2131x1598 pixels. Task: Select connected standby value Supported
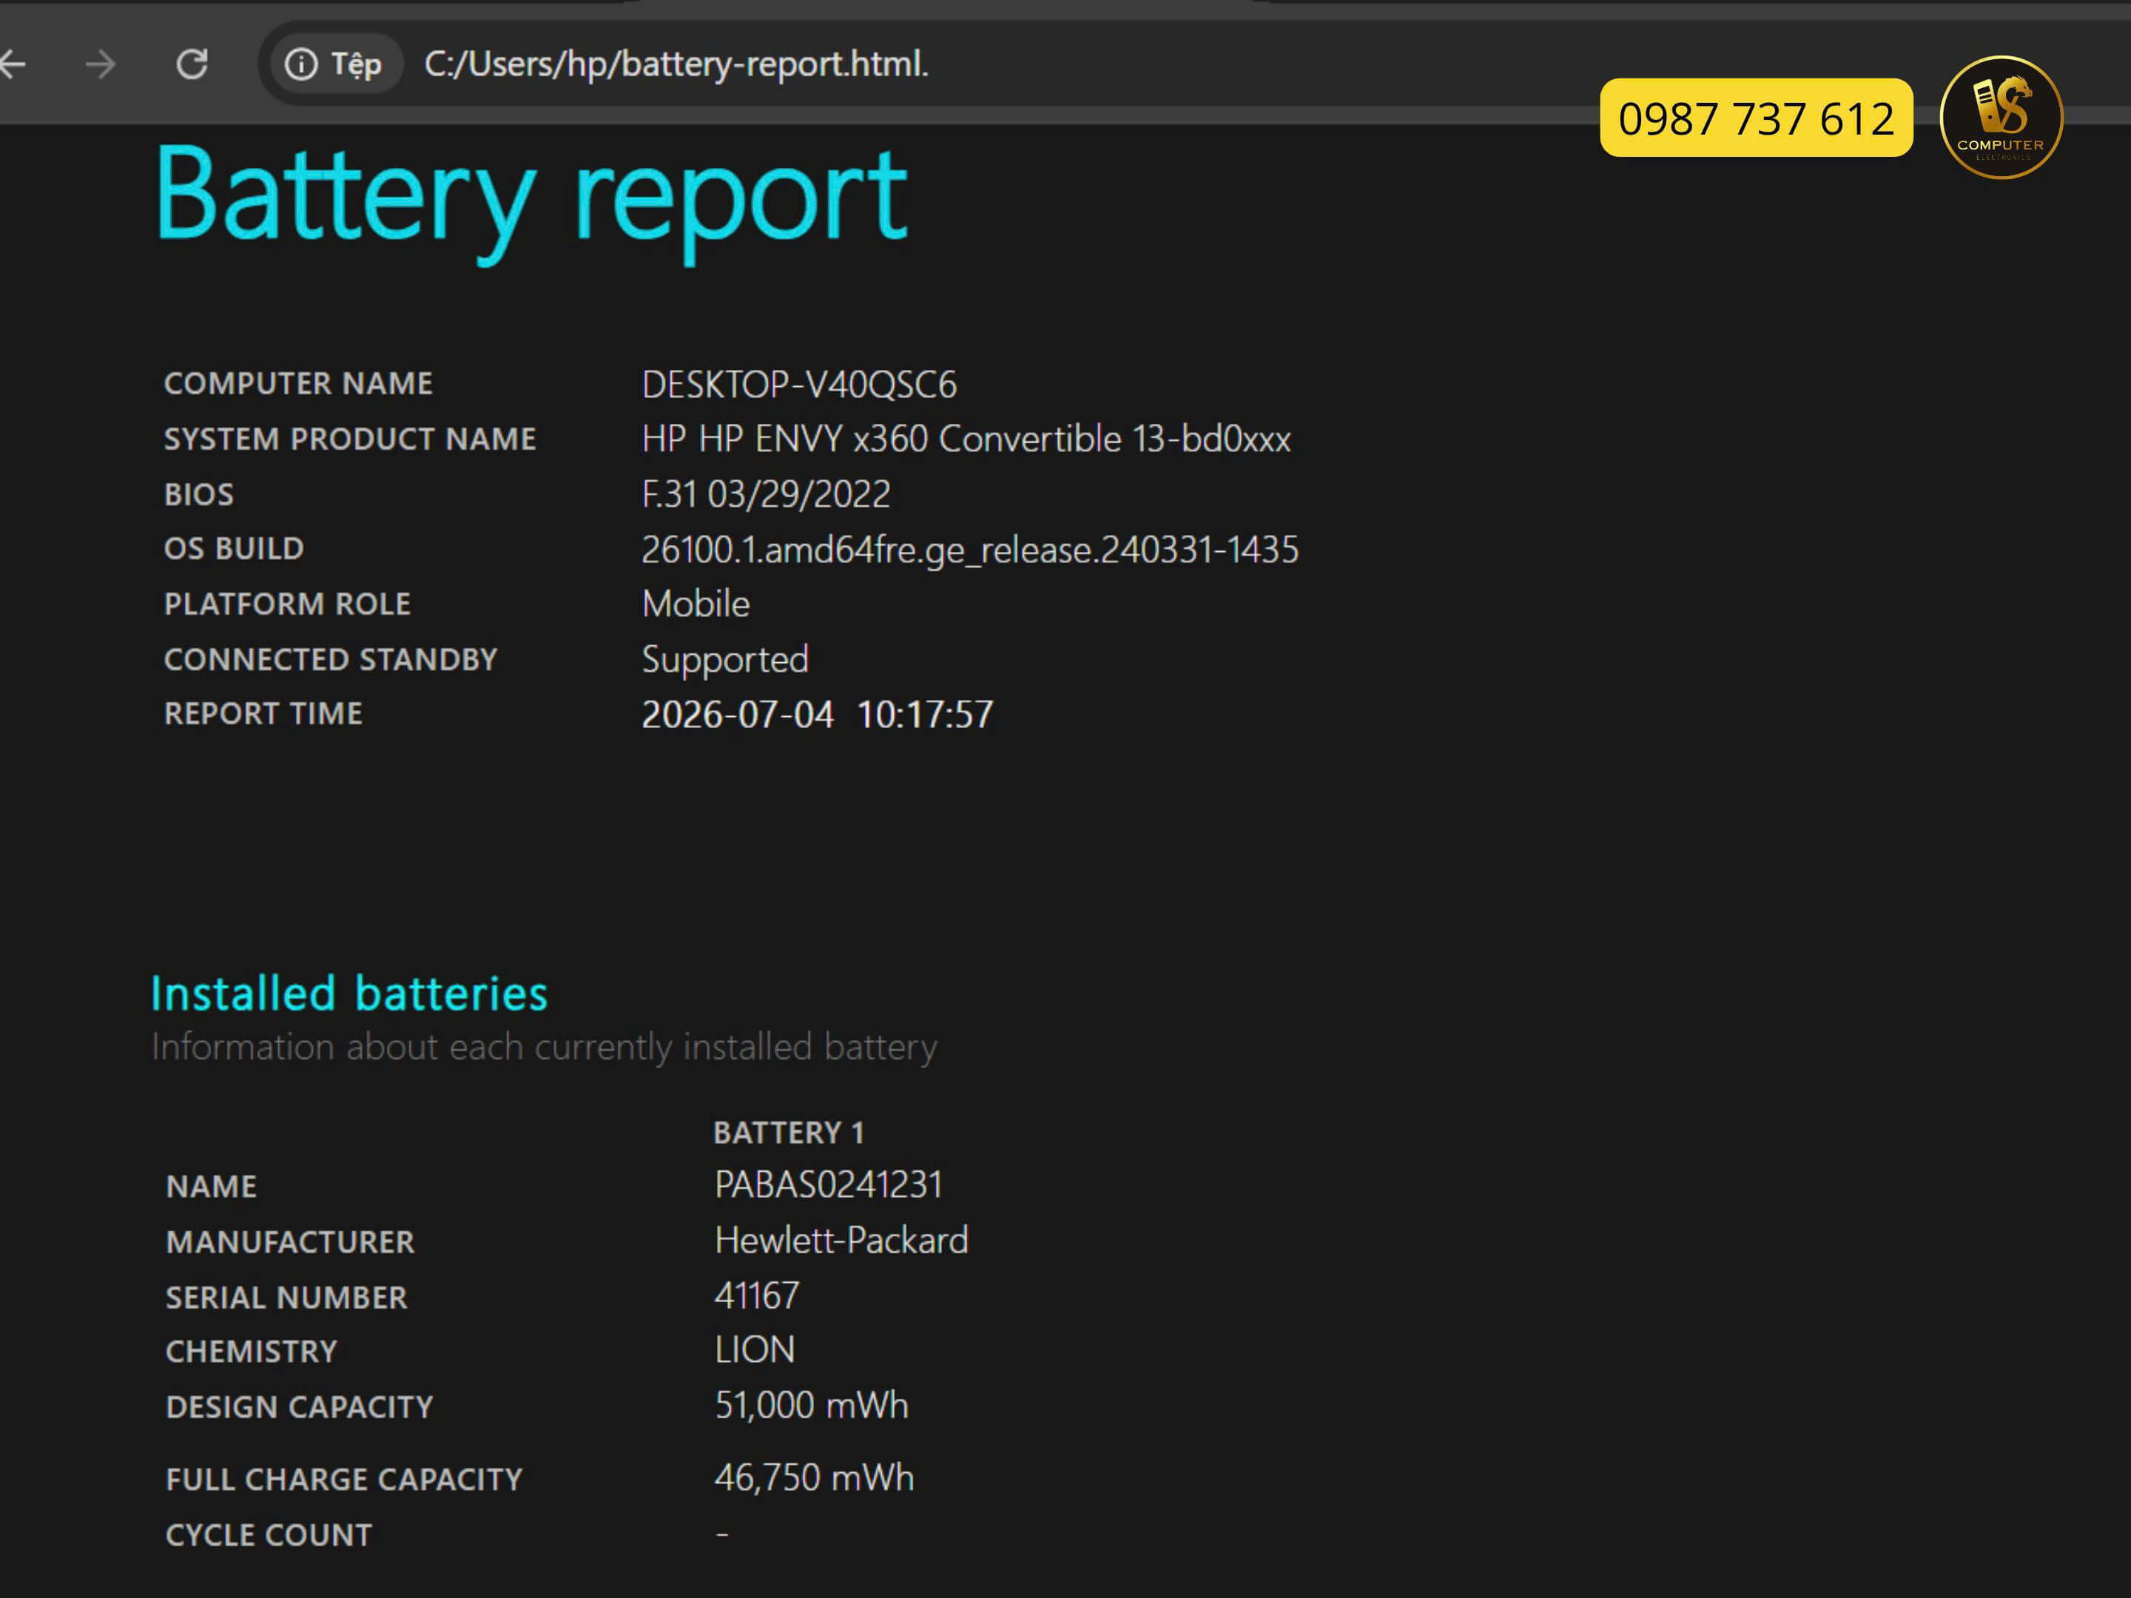point(725,661)
